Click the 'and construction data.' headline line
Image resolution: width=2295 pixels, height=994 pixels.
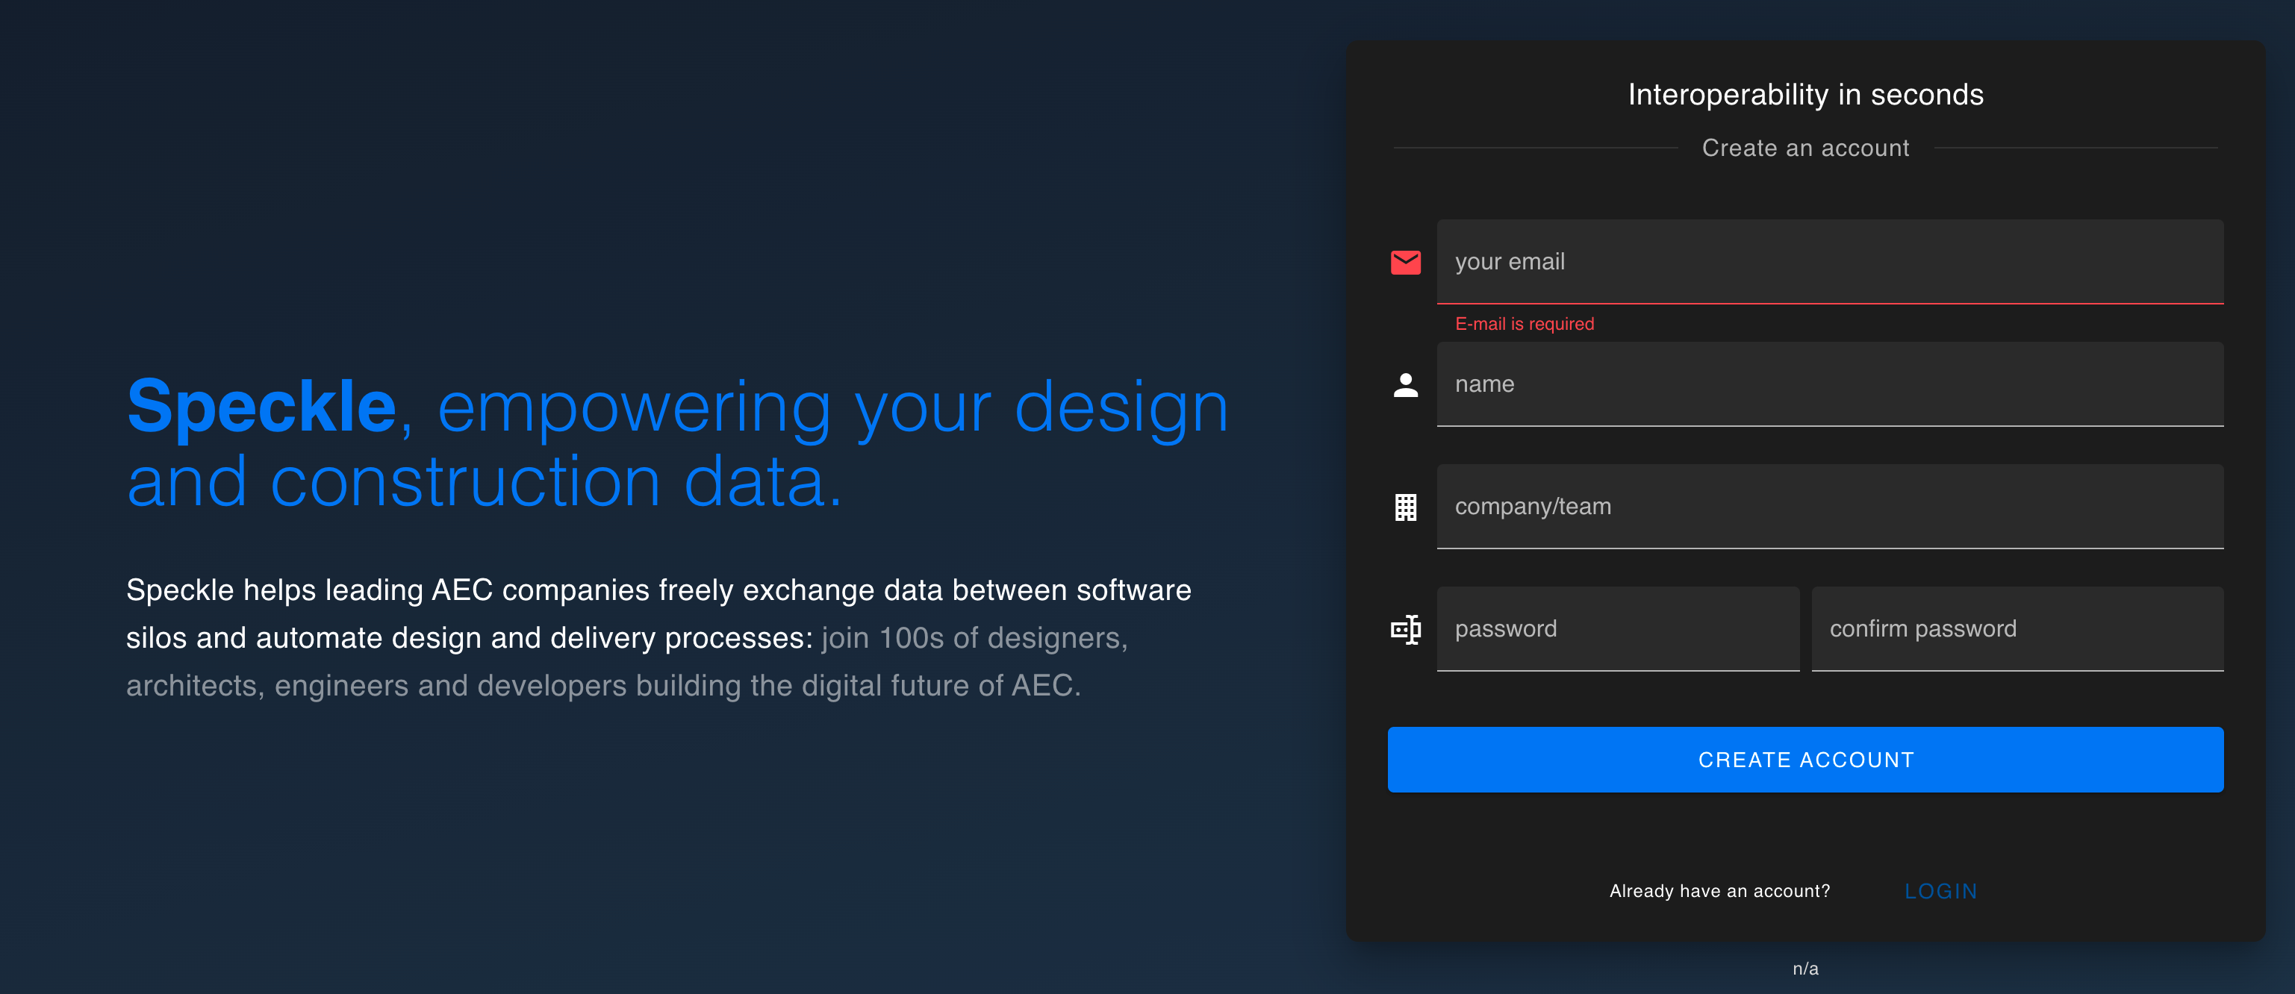[x=484, y=482]
